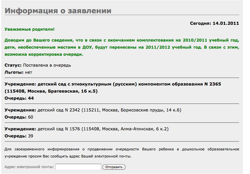Click the green Уважаемые родители! greeting

point(30,29)
